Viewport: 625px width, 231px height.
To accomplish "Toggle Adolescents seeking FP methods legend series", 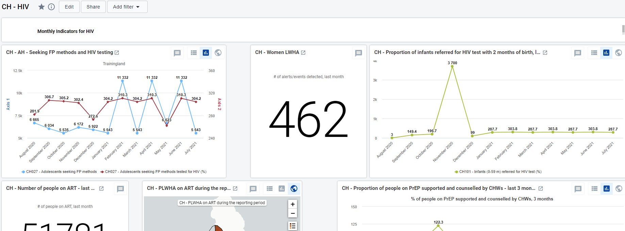I will click(x=59, y=172).
